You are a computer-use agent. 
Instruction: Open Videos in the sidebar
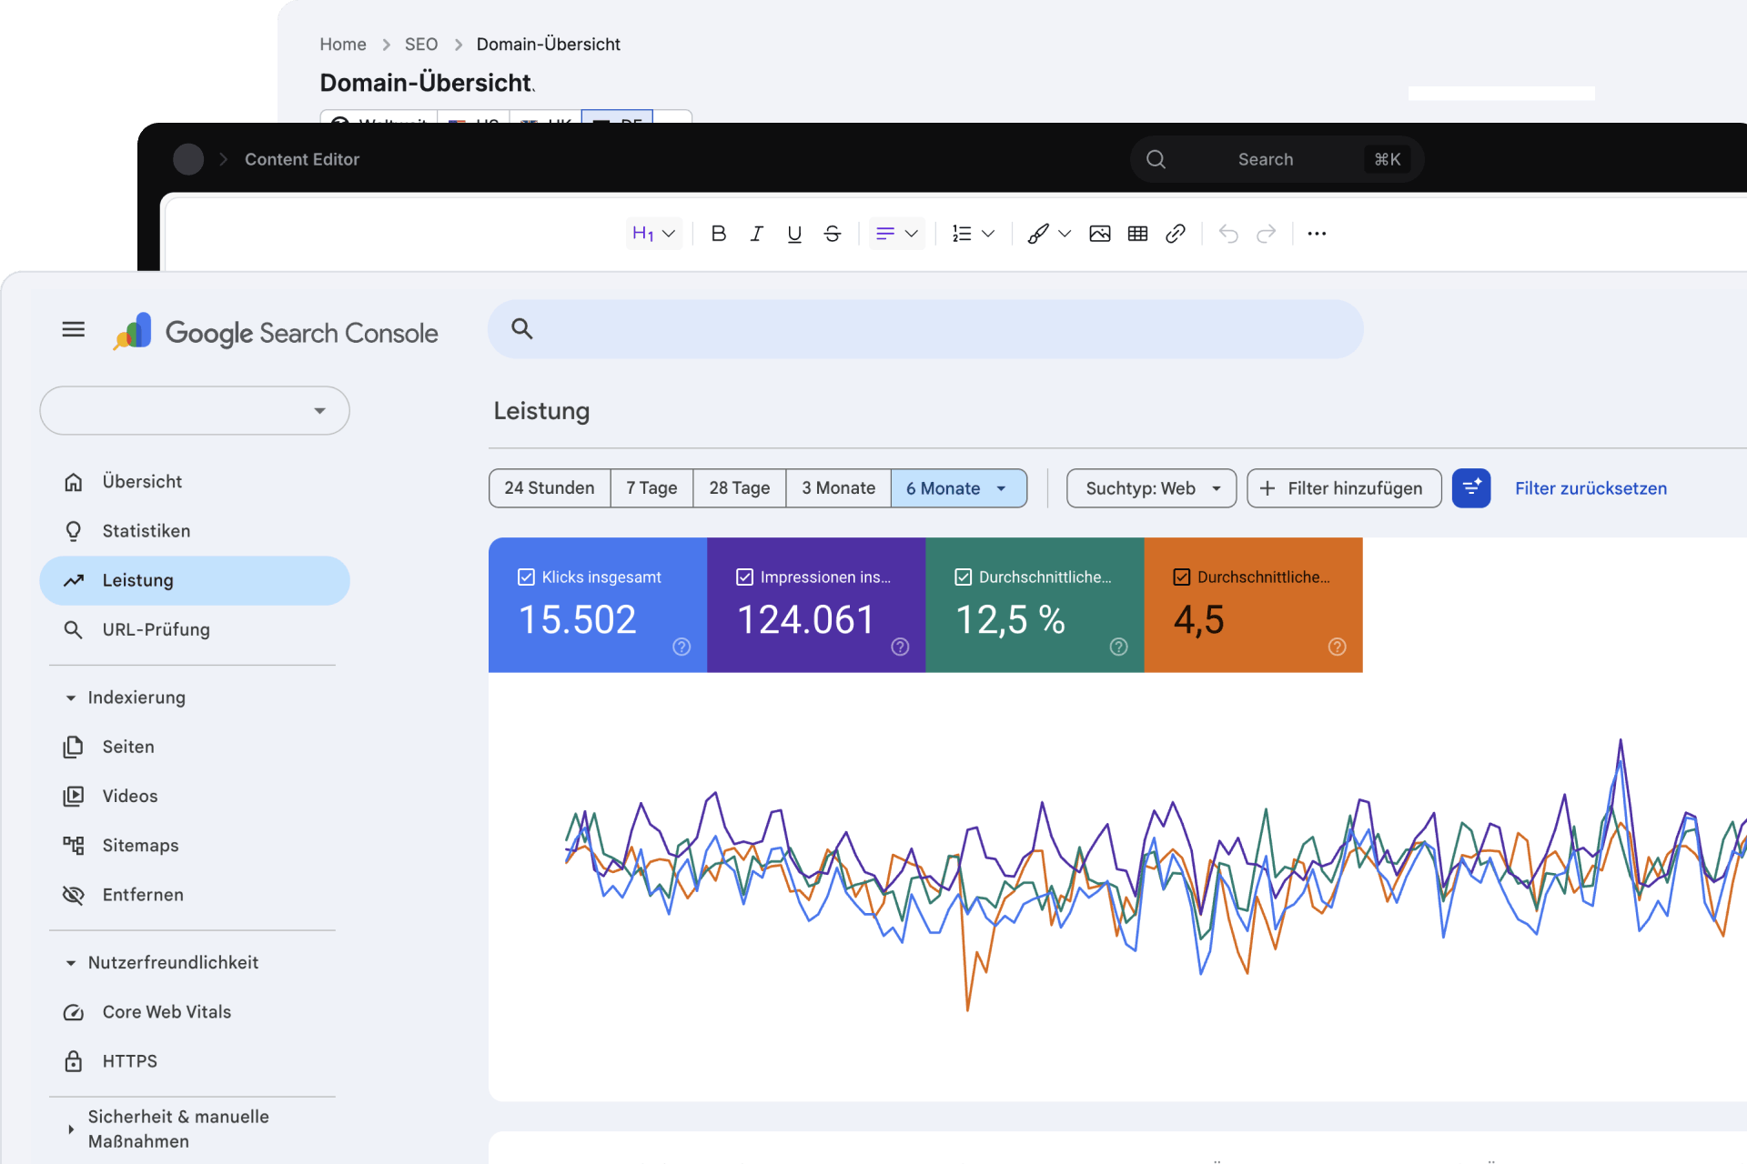click(x=195, y=796)
